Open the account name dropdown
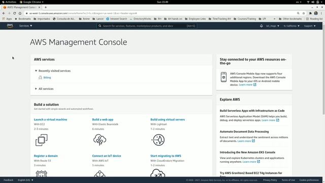 pyautogui.click(x=273, y=26)
